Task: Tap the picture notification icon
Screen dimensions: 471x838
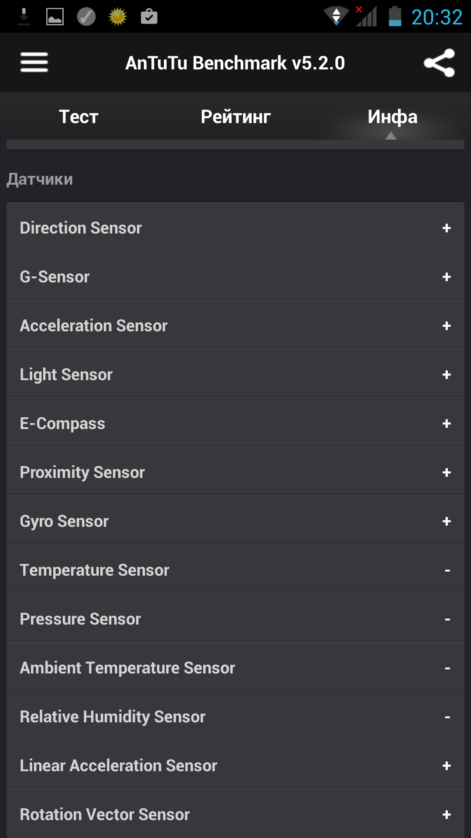Action: coord(55,17)
